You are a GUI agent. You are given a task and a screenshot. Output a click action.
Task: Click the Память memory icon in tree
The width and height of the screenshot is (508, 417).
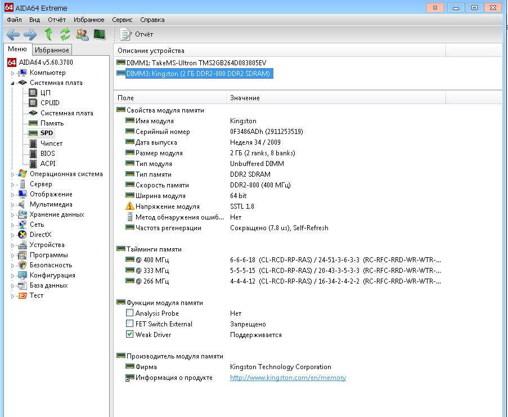[33, 123]
